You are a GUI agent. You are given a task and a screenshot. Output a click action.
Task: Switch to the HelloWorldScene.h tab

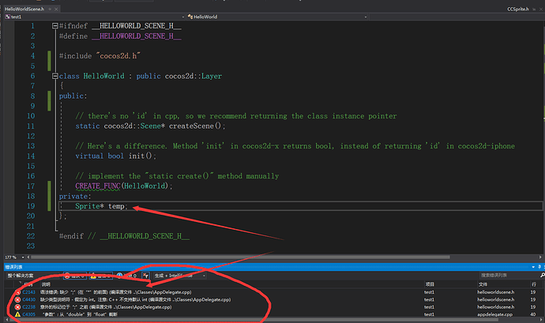pyautogui.click(x=24, y=9)
